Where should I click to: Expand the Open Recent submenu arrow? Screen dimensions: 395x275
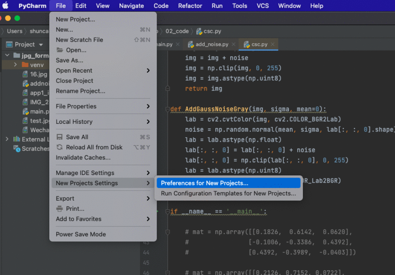tap(148, 71)
